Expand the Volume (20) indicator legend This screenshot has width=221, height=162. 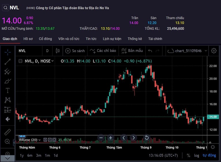click(x=40, y=140)
